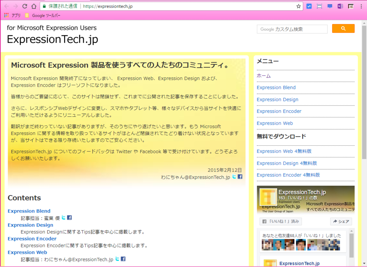Image resolution: width=367 pixels, height=267 pixels.
Task: Click the Facebook シェア button
Action: [x=341, y=222]
